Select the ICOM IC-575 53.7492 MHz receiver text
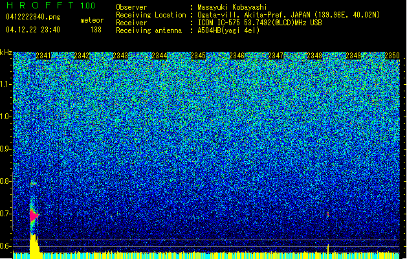Image resolution: width=407 pixels, height=259 pixels. click(259, 23)
